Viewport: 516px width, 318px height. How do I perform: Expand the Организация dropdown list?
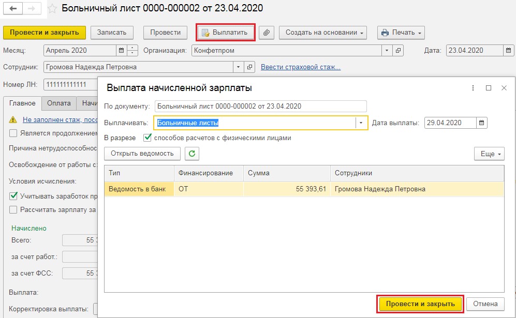pos(387,50)
